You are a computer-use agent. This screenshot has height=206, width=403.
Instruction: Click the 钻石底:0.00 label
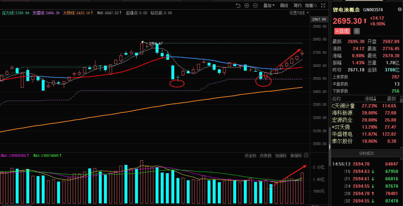(x=161, y=13)
